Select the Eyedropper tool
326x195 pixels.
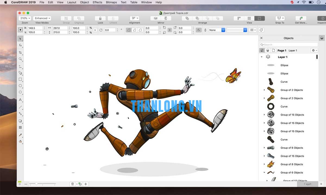point(20,135)
